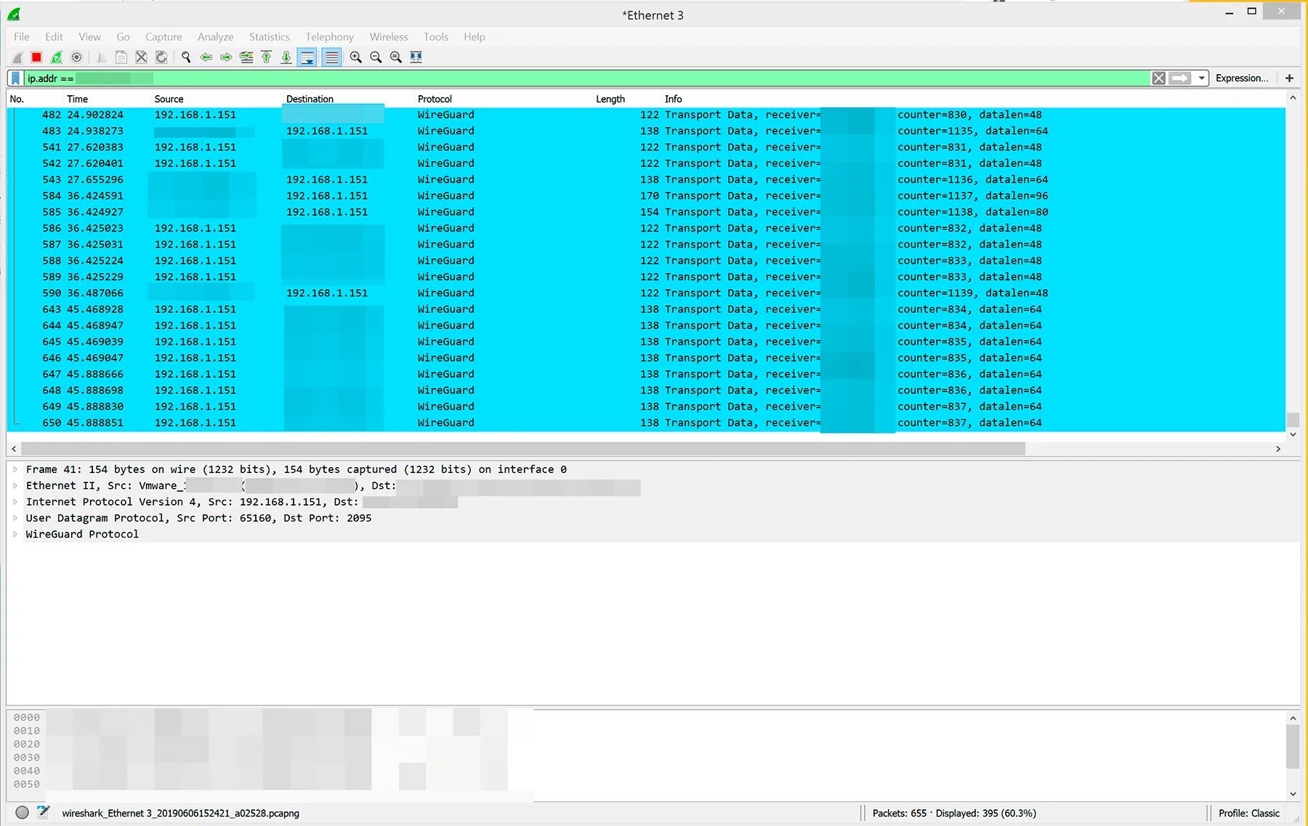Jump to the last packet

(286, 57)
